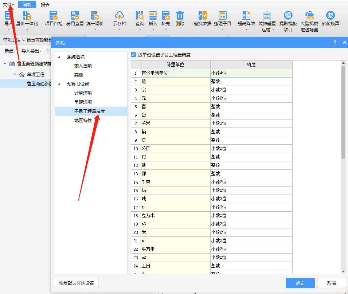The height and width of the screenshot is (294, 348).
Task: Click the 精度 column header
Action: pyautogui.click(x=251, y=64)
